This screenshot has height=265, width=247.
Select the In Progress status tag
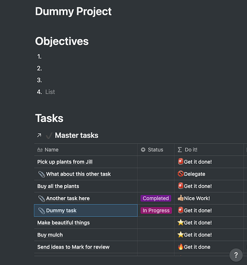pos(156,210)
